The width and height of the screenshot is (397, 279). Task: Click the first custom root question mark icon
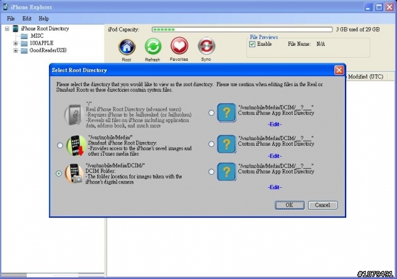tap(226, 112)
